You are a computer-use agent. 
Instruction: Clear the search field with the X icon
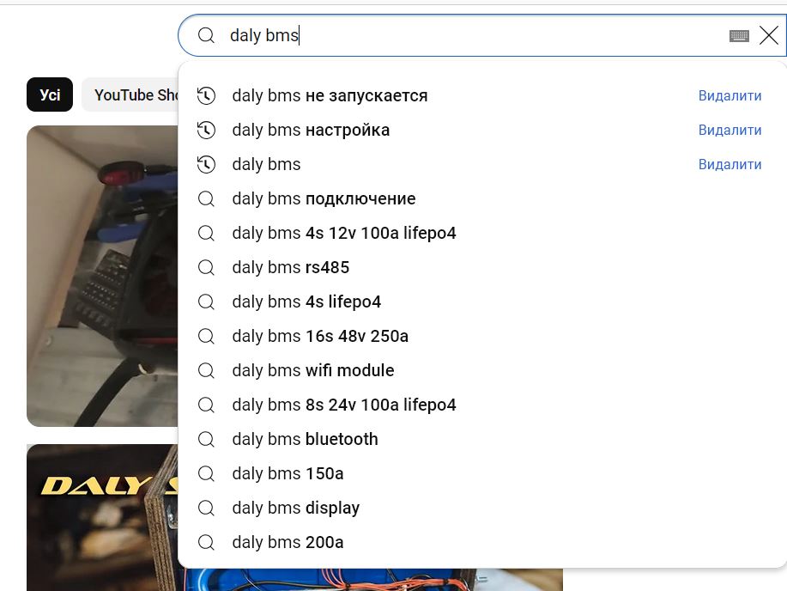point(768,35)
